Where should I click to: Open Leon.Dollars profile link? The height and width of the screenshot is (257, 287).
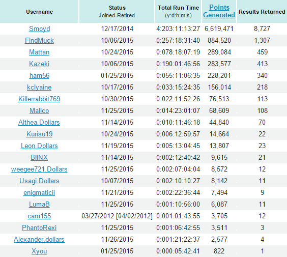(39, 146)
